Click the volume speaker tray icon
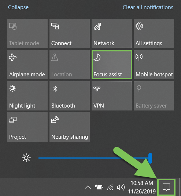Viewport: 181px width, 196px height. 121,187
